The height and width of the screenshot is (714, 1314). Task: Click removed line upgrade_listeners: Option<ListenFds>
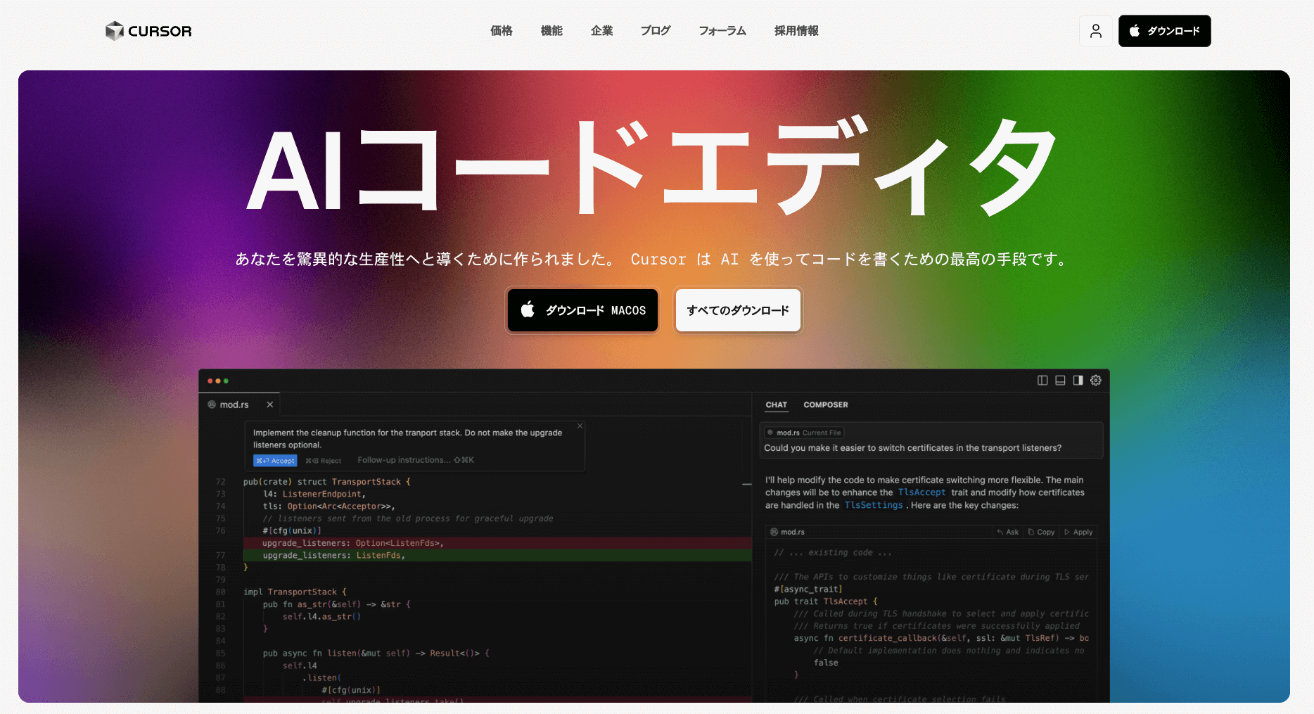click(497, 543)
